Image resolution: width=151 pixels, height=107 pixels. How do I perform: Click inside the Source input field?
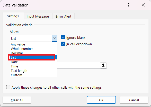pos(79,65)
